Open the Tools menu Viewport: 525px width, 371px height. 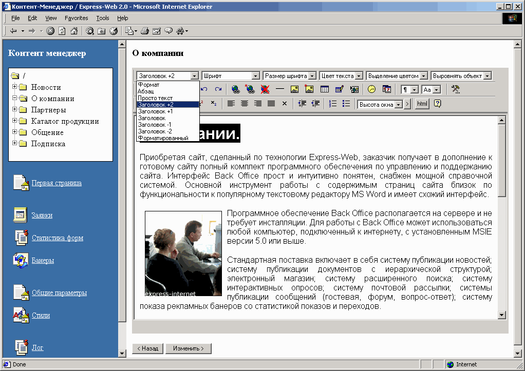102,18
